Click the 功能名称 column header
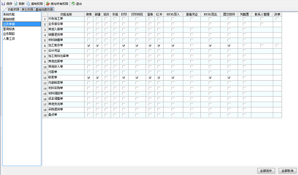298x175 pixels. [x=66, y=14]
